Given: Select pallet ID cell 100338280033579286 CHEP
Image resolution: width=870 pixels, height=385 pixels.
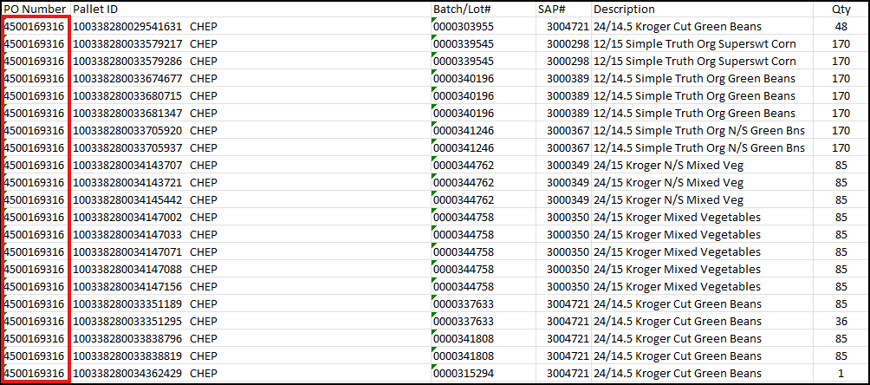Looking at the screenshot, I should [x=250, y=61].
